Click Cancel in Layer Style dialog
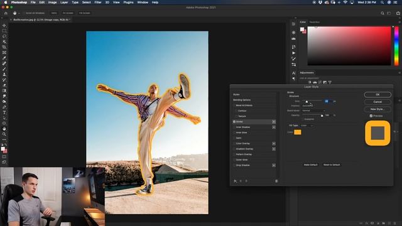Image resolution: width=402 pixels, height=226 pixels. [x=378, y=102]
